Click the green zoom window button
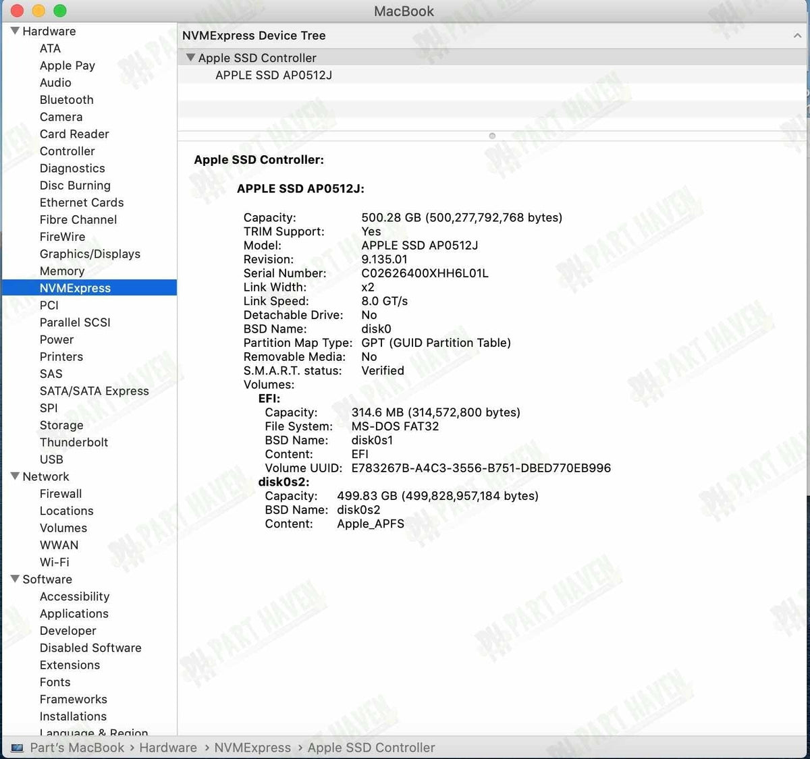This screenshot has width=810, height=759. coord(60,11)
